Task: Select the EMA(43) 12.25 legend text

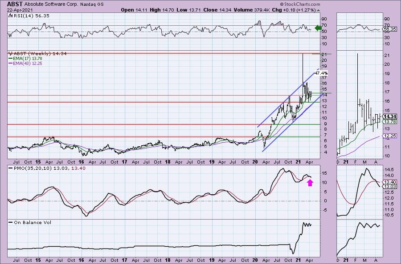Action: click(28, 63)
